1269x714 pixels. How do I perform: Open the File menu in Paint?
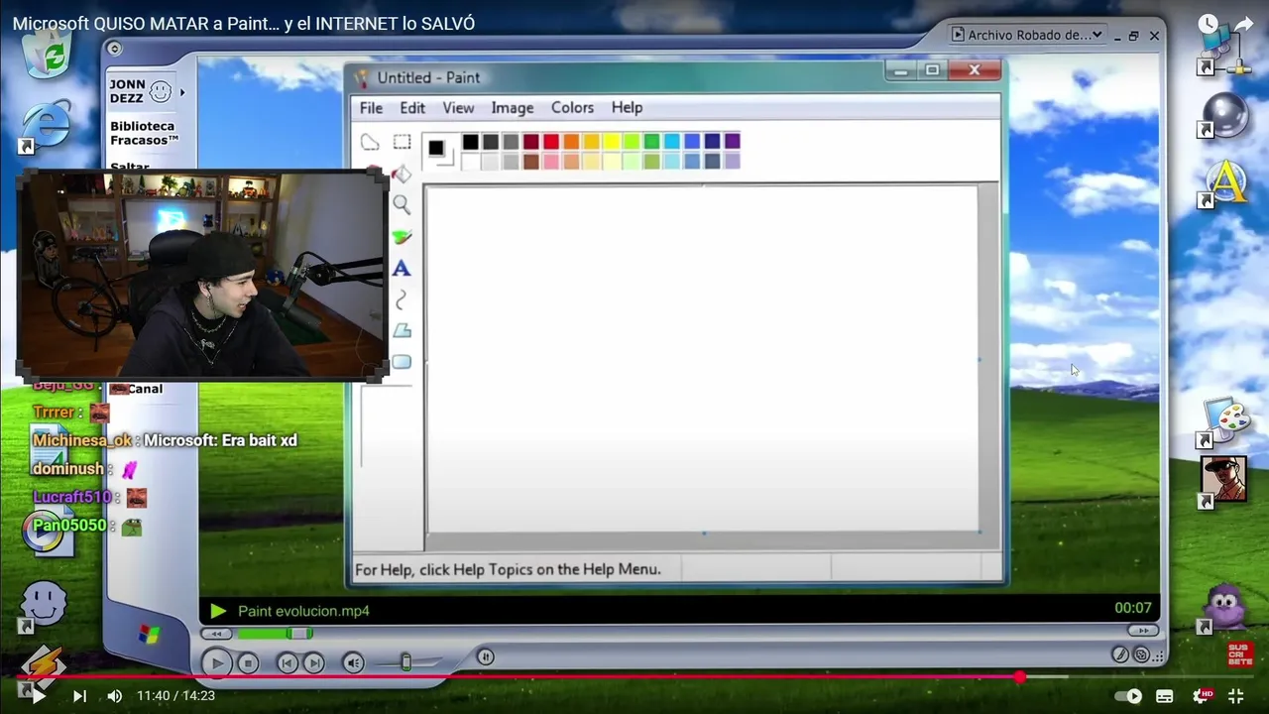[x=371, y=107]
